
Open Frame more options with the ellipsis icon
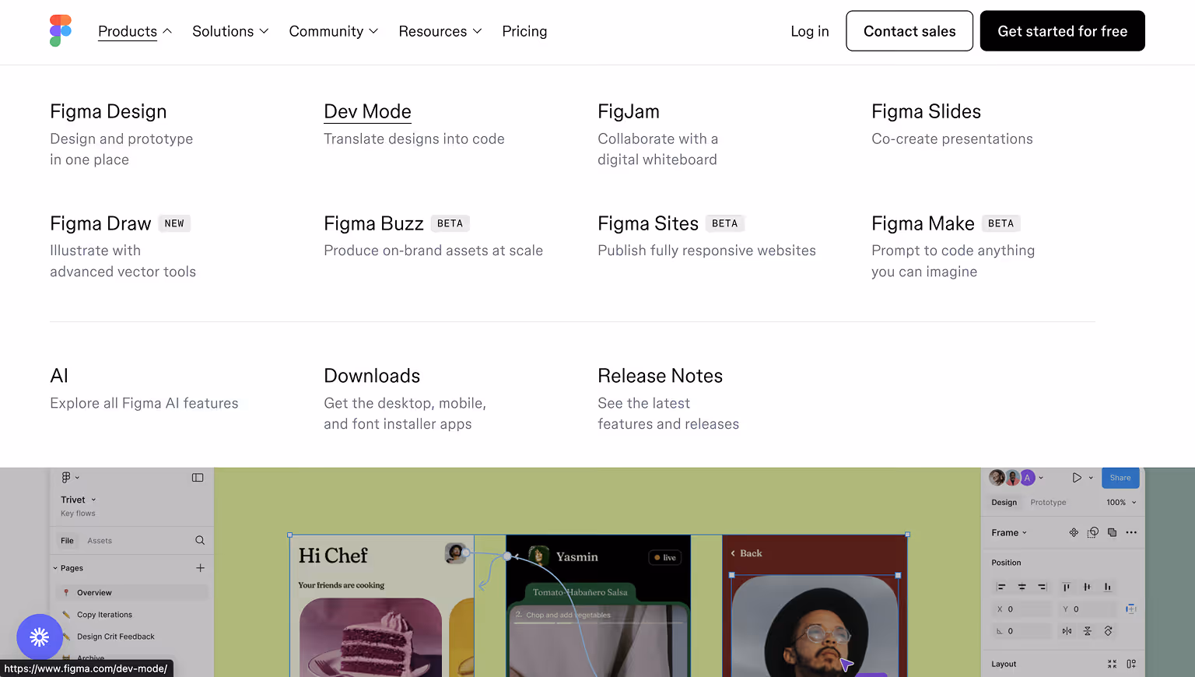point(1131,532)
